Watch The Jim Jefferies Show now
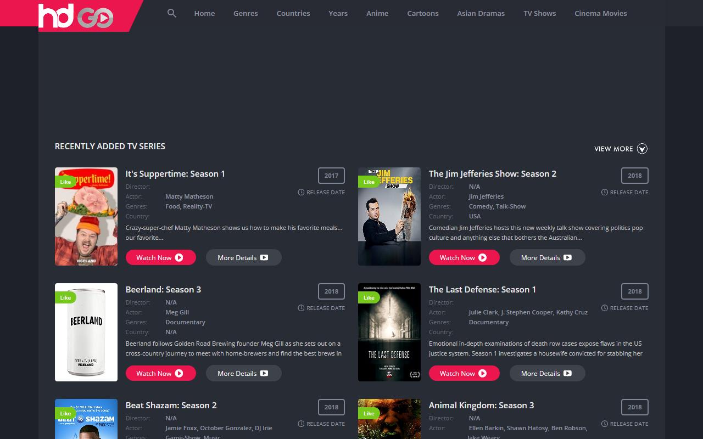 click(464, 257)
